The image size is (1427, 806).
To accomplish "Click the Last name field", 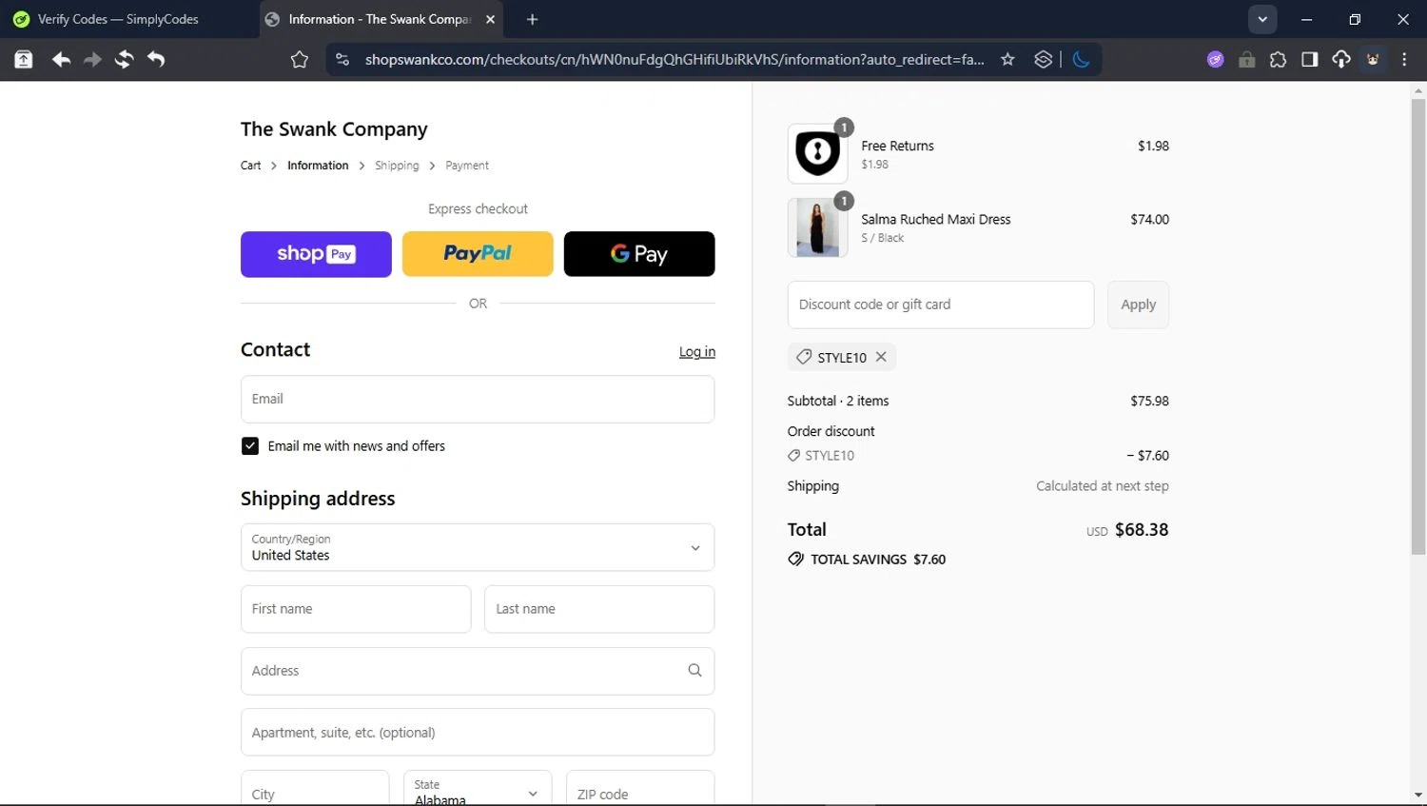I will pyautogui.click(x=599, y=609).
